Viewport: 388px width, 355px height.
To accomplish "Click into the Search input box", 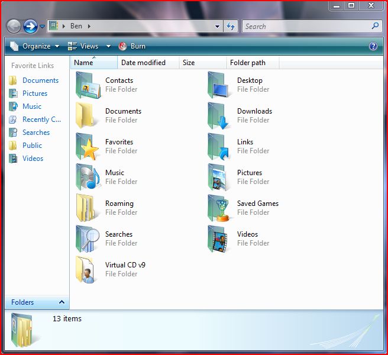I will click(x=306, y=26).
